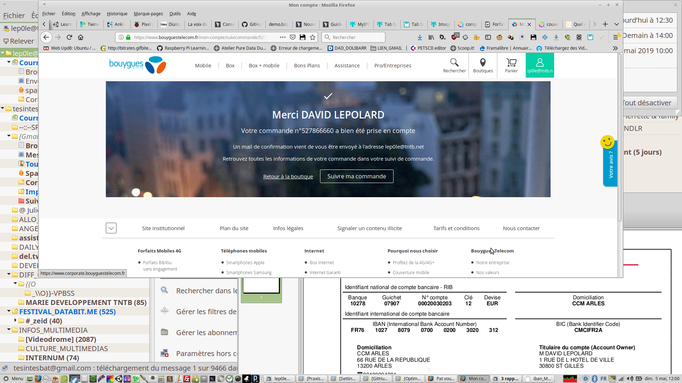The width and height of the screenshot is (682, 383).
Task: Expand the #_zeid folder
Action: coord(15,320)
